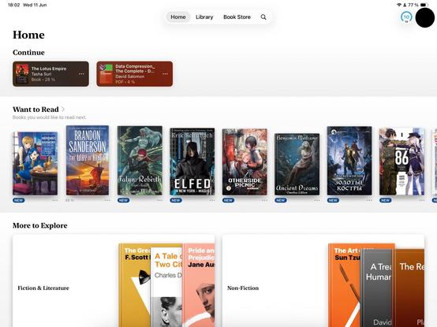Tap NEW badge under Talyn Rebirth
Viewport: 437px width, 327px height.
click(x=124, y=200)
